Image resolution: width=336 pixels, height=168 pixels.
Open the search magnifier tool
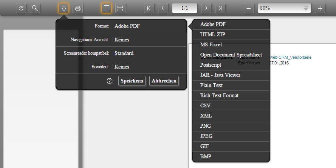(x=35, y=8)
